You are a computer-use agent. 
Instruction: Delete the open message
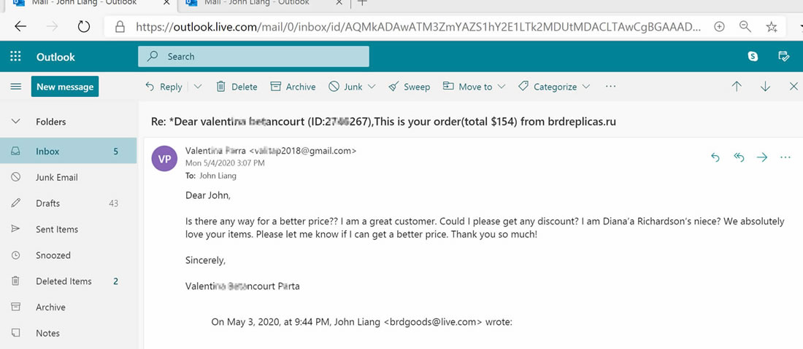pos(237,87)
